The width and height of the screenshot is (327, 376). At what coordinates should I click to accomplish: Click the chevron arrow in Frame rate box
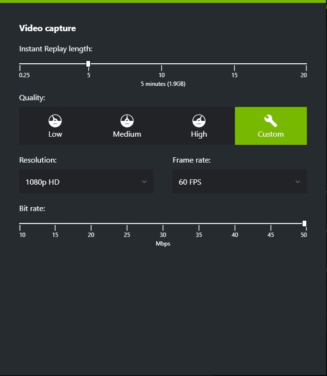[x=298, y=181]
